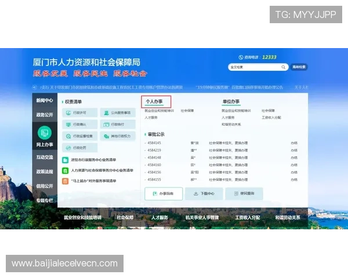
Task: Click the 权责清单 section heading
Action: [73, 102]
